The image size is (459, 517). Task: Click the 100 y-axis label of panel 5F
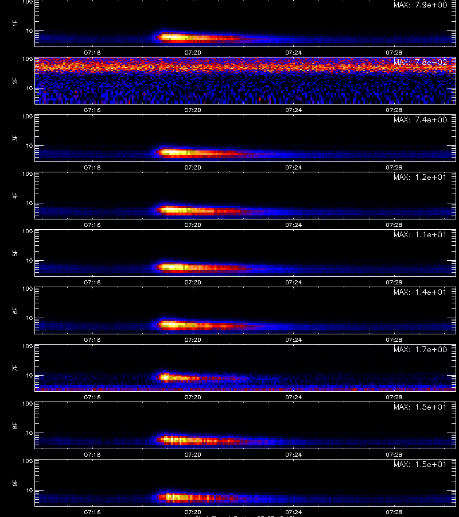click(x=28, y=231)
